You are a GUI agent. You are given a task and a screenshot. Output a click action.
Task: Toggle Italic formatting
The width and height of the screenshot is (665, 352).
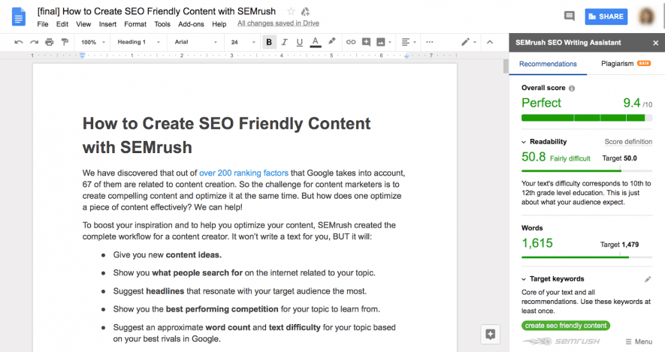point(284,42)
